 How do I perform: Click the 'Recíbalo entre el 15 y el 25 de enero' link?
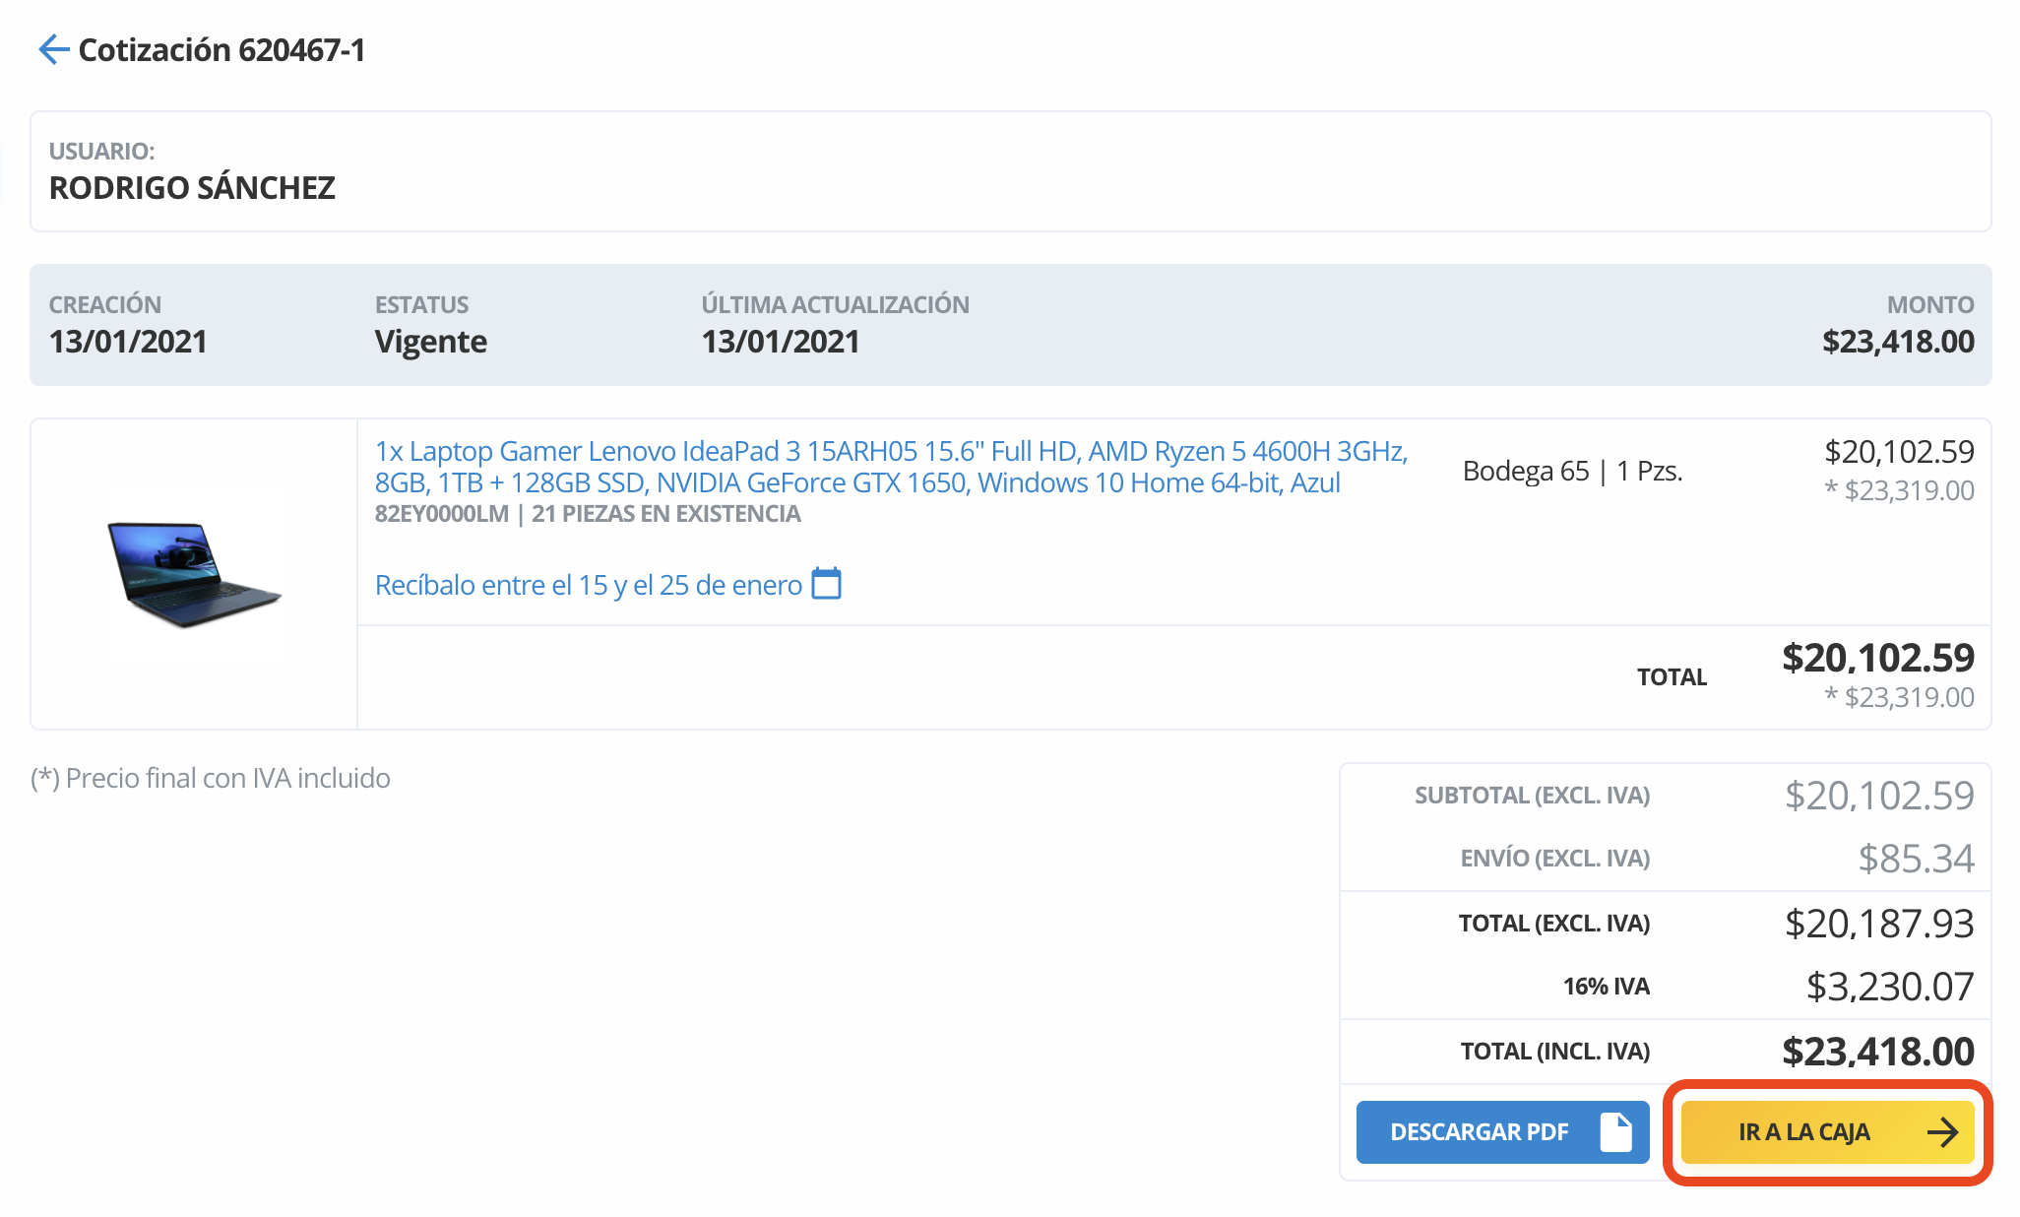pos(588,585)
